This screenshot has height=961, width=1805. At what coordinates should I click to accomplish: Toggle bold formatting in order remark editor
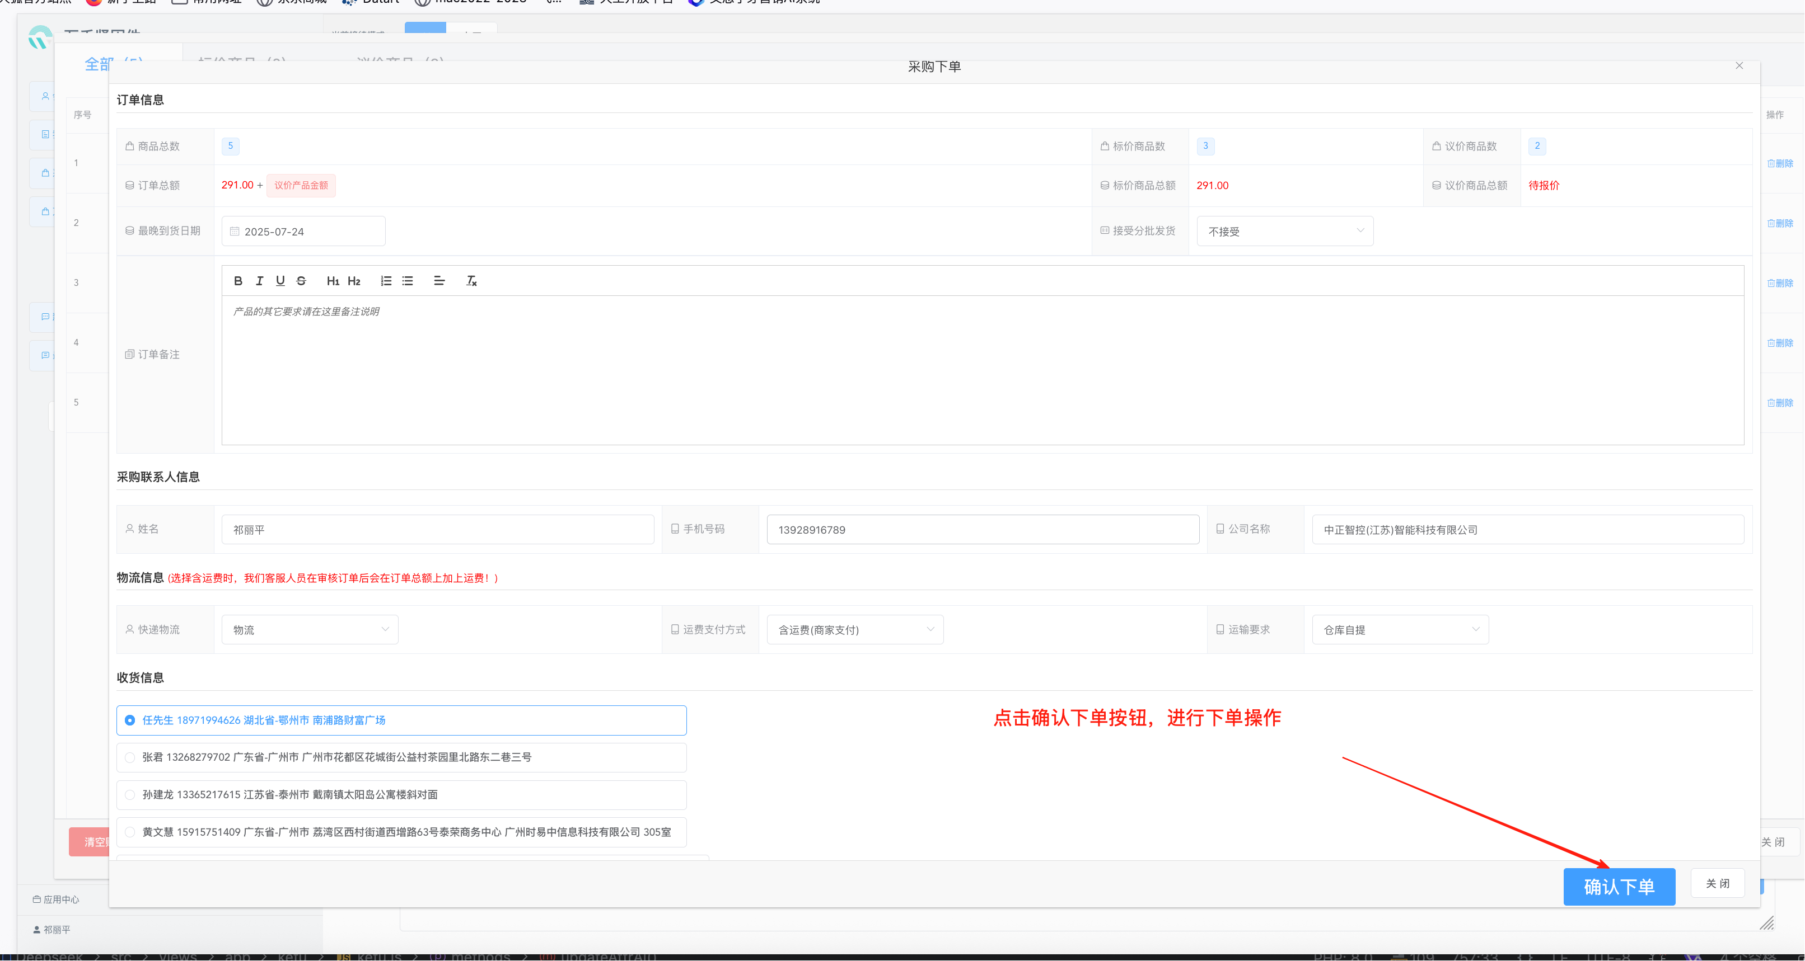pyautogui.click(x=239, y=281)
